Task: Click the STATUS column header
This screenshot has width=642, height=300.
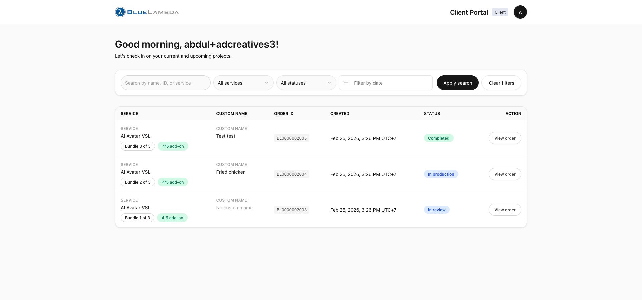Action: [x=432, y=114]
